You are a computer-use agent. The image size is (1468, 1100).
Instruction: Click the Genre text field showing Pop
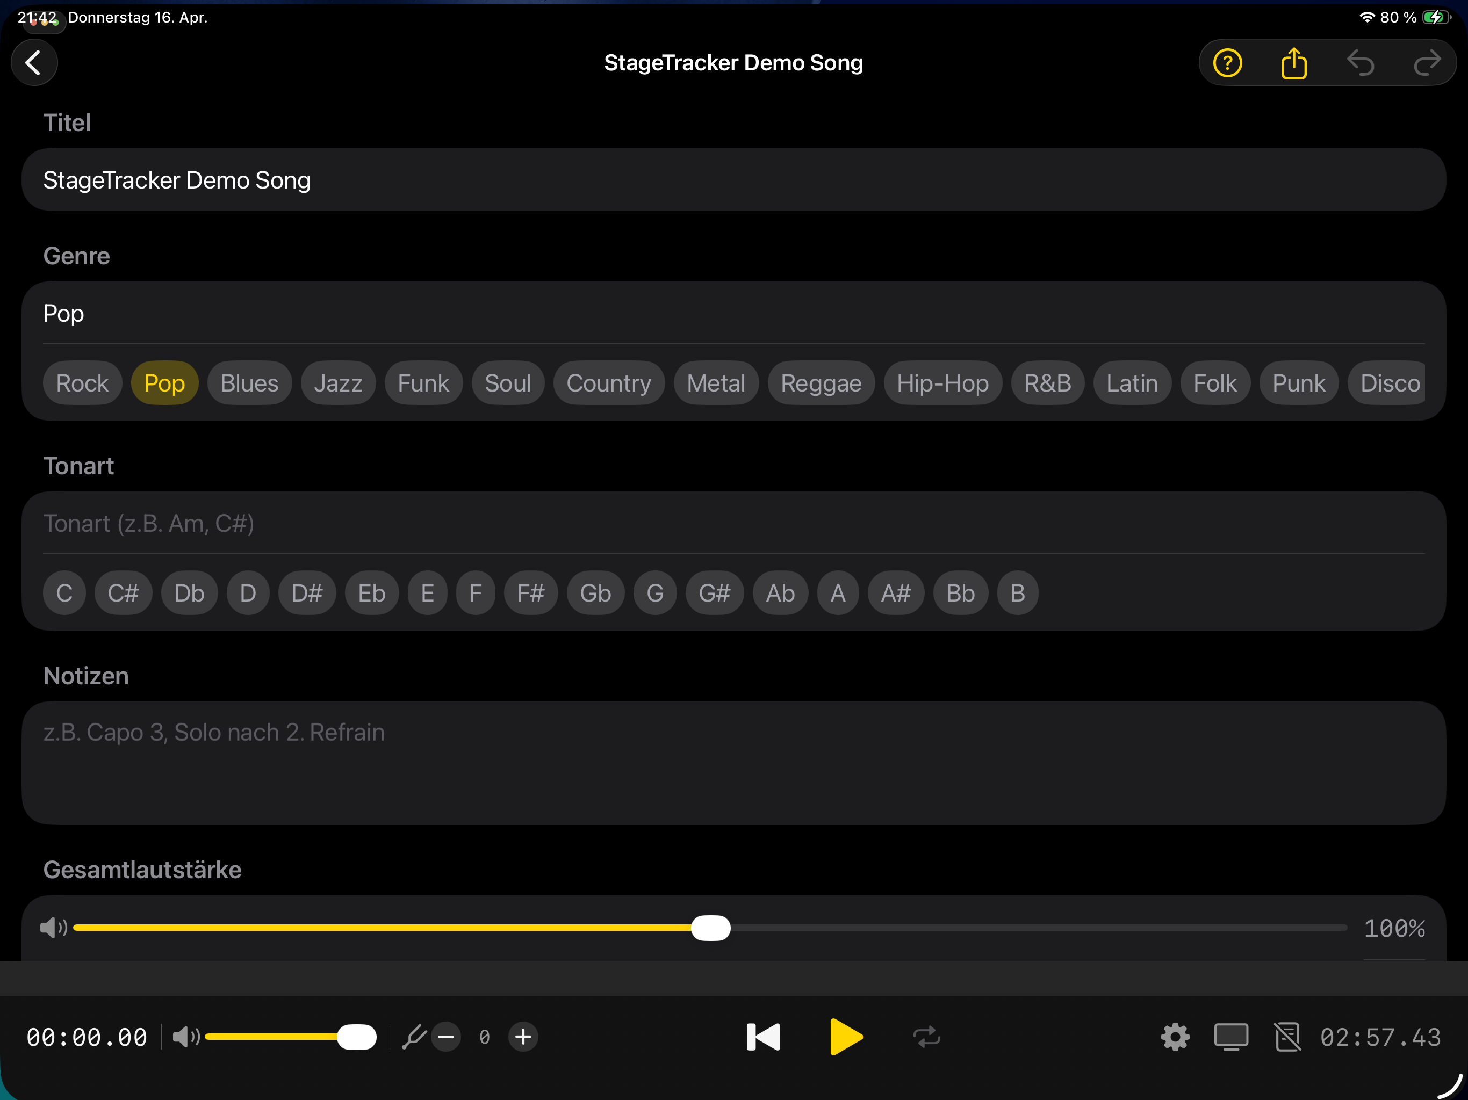[x=734, y=313]
